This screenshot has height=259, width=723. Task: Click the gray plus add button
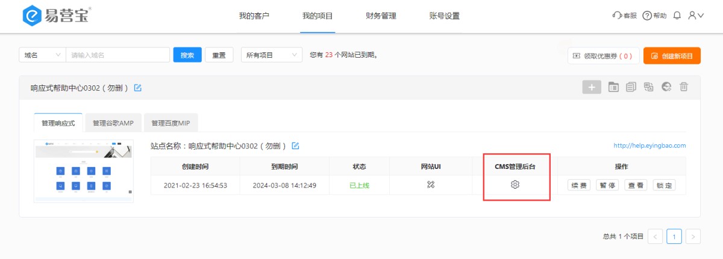pyautogui.click(x=592, y=87)
